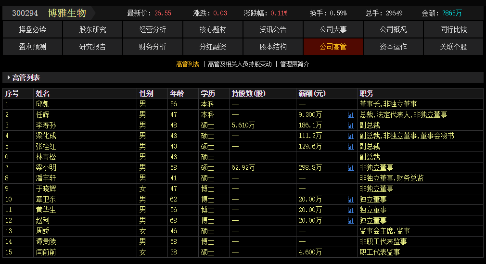
Task: Open salary chart icon for 章卫东
Action: [x=351, y=200]
